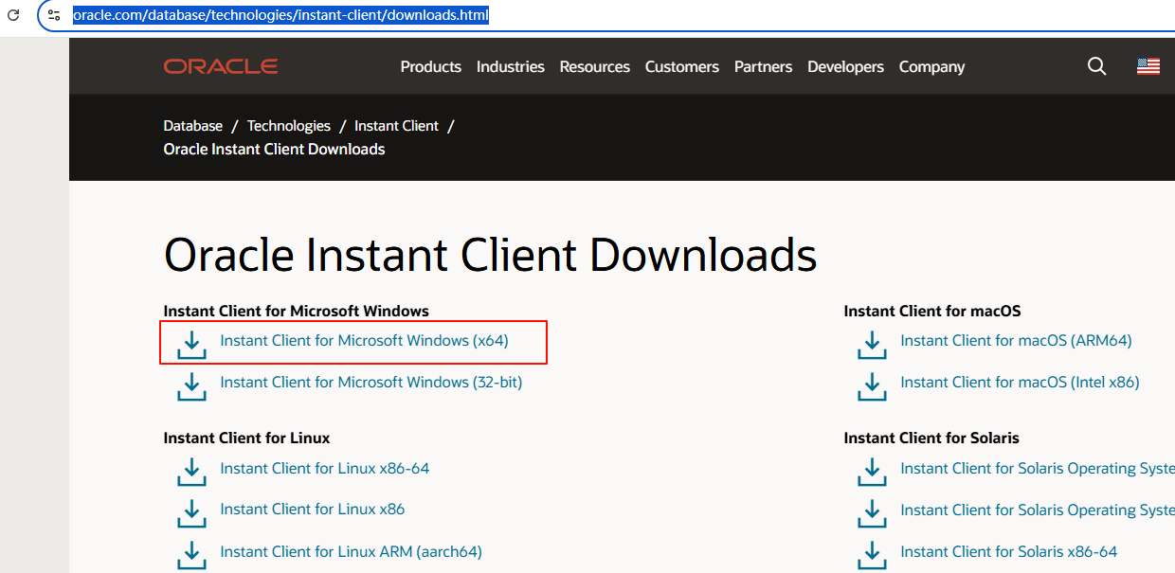Click the Instant Client for macOS heading
1175x573 pixels.
[x=932, y=311]
